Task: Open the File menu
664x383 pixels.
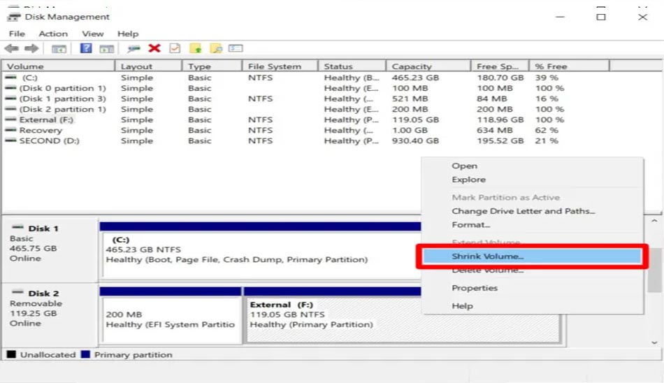Action: click(x=17, y=34)
